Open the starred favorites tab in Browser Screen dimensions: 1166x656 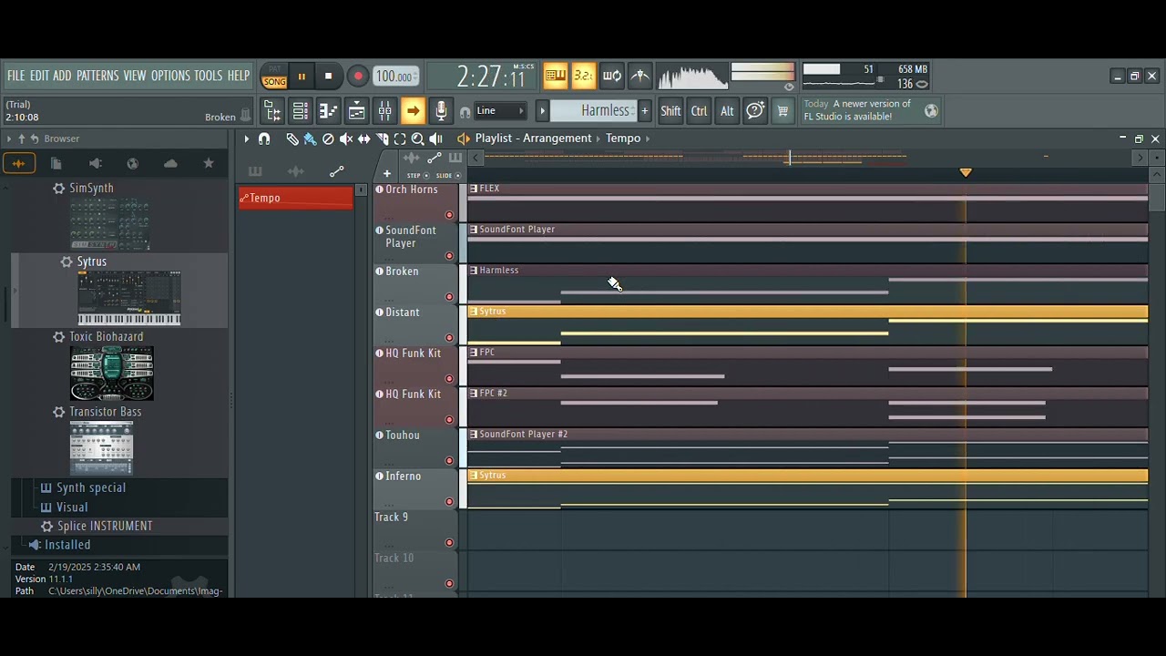click(209, 164)
